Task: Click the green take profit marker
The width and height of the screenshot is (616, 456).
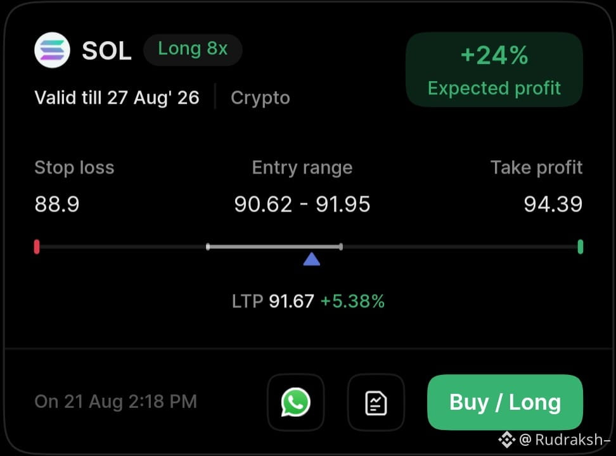Action: (x=581, y=247)
